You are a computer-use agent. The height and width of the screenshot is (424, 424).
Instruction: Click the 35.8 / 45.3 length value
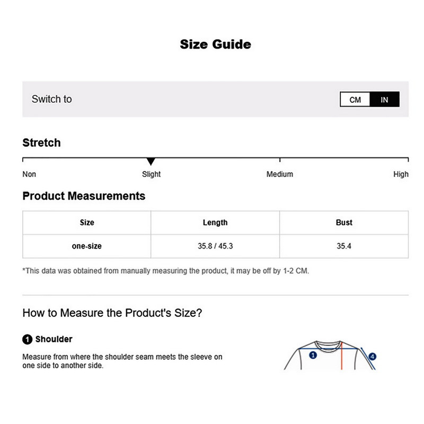point(215,246)
